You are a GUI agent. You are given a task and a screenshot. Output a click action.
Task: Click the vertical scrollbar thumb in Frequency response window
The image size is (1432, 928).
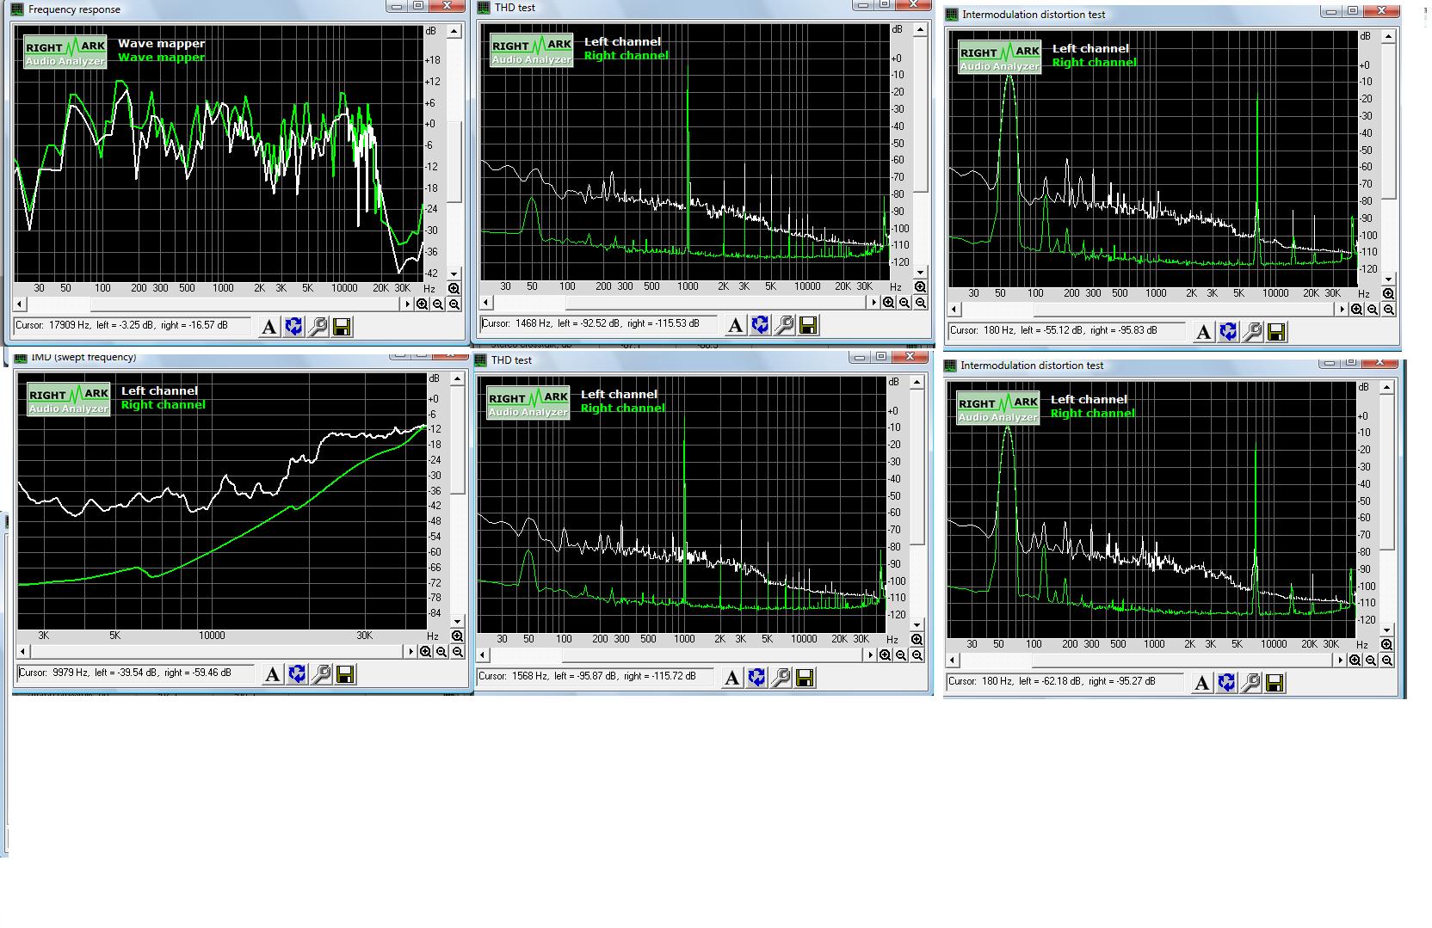[x=455, y=163]
